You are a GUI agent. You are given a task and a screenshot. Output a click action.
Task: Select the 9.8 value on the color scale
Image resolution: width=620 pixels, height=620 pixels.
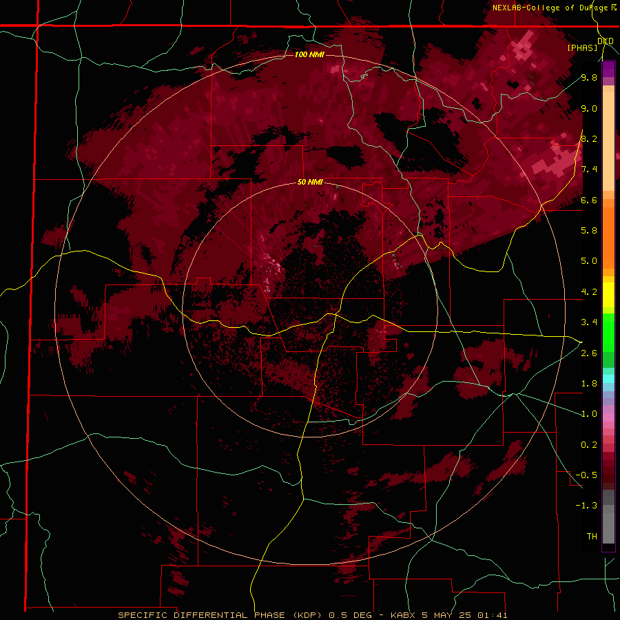[x=589, y=78]
